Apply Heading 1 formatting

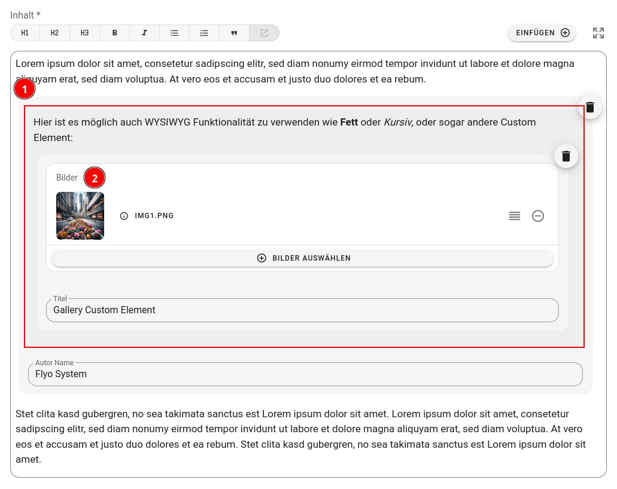click(x=25, y=33)
